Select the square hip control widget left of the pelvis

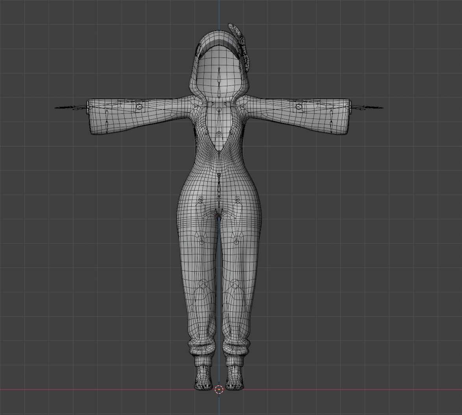[201, 199]
